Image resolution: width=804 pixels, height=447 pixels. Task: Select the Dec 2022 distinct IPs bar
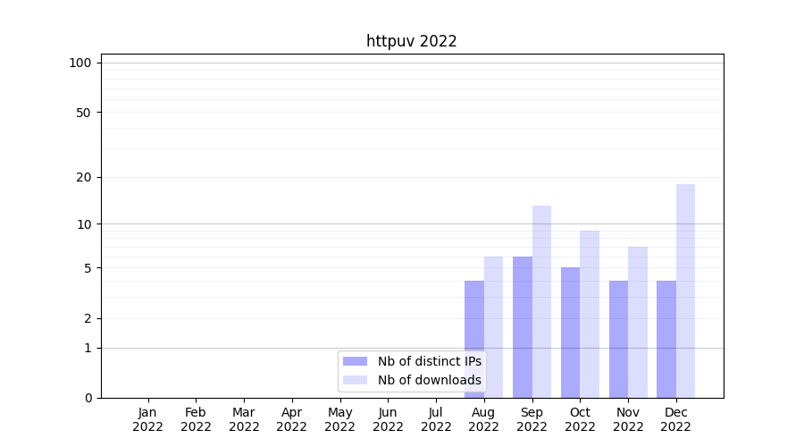tap(666, 340)
